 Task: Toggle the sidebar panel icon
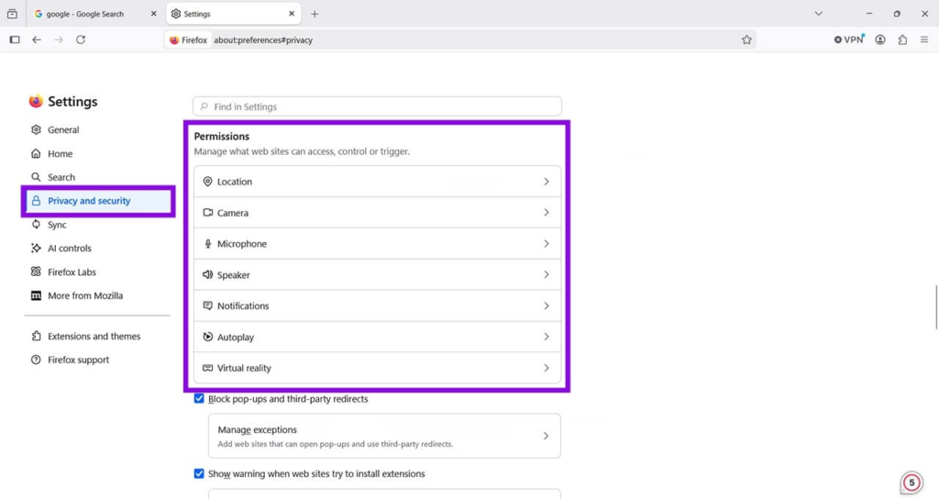(x=15, y=40)
